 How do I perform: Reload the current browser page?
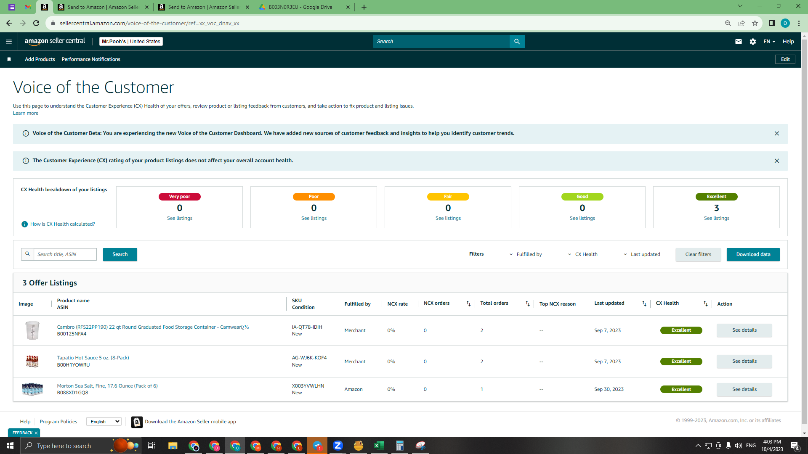[36, 23]
